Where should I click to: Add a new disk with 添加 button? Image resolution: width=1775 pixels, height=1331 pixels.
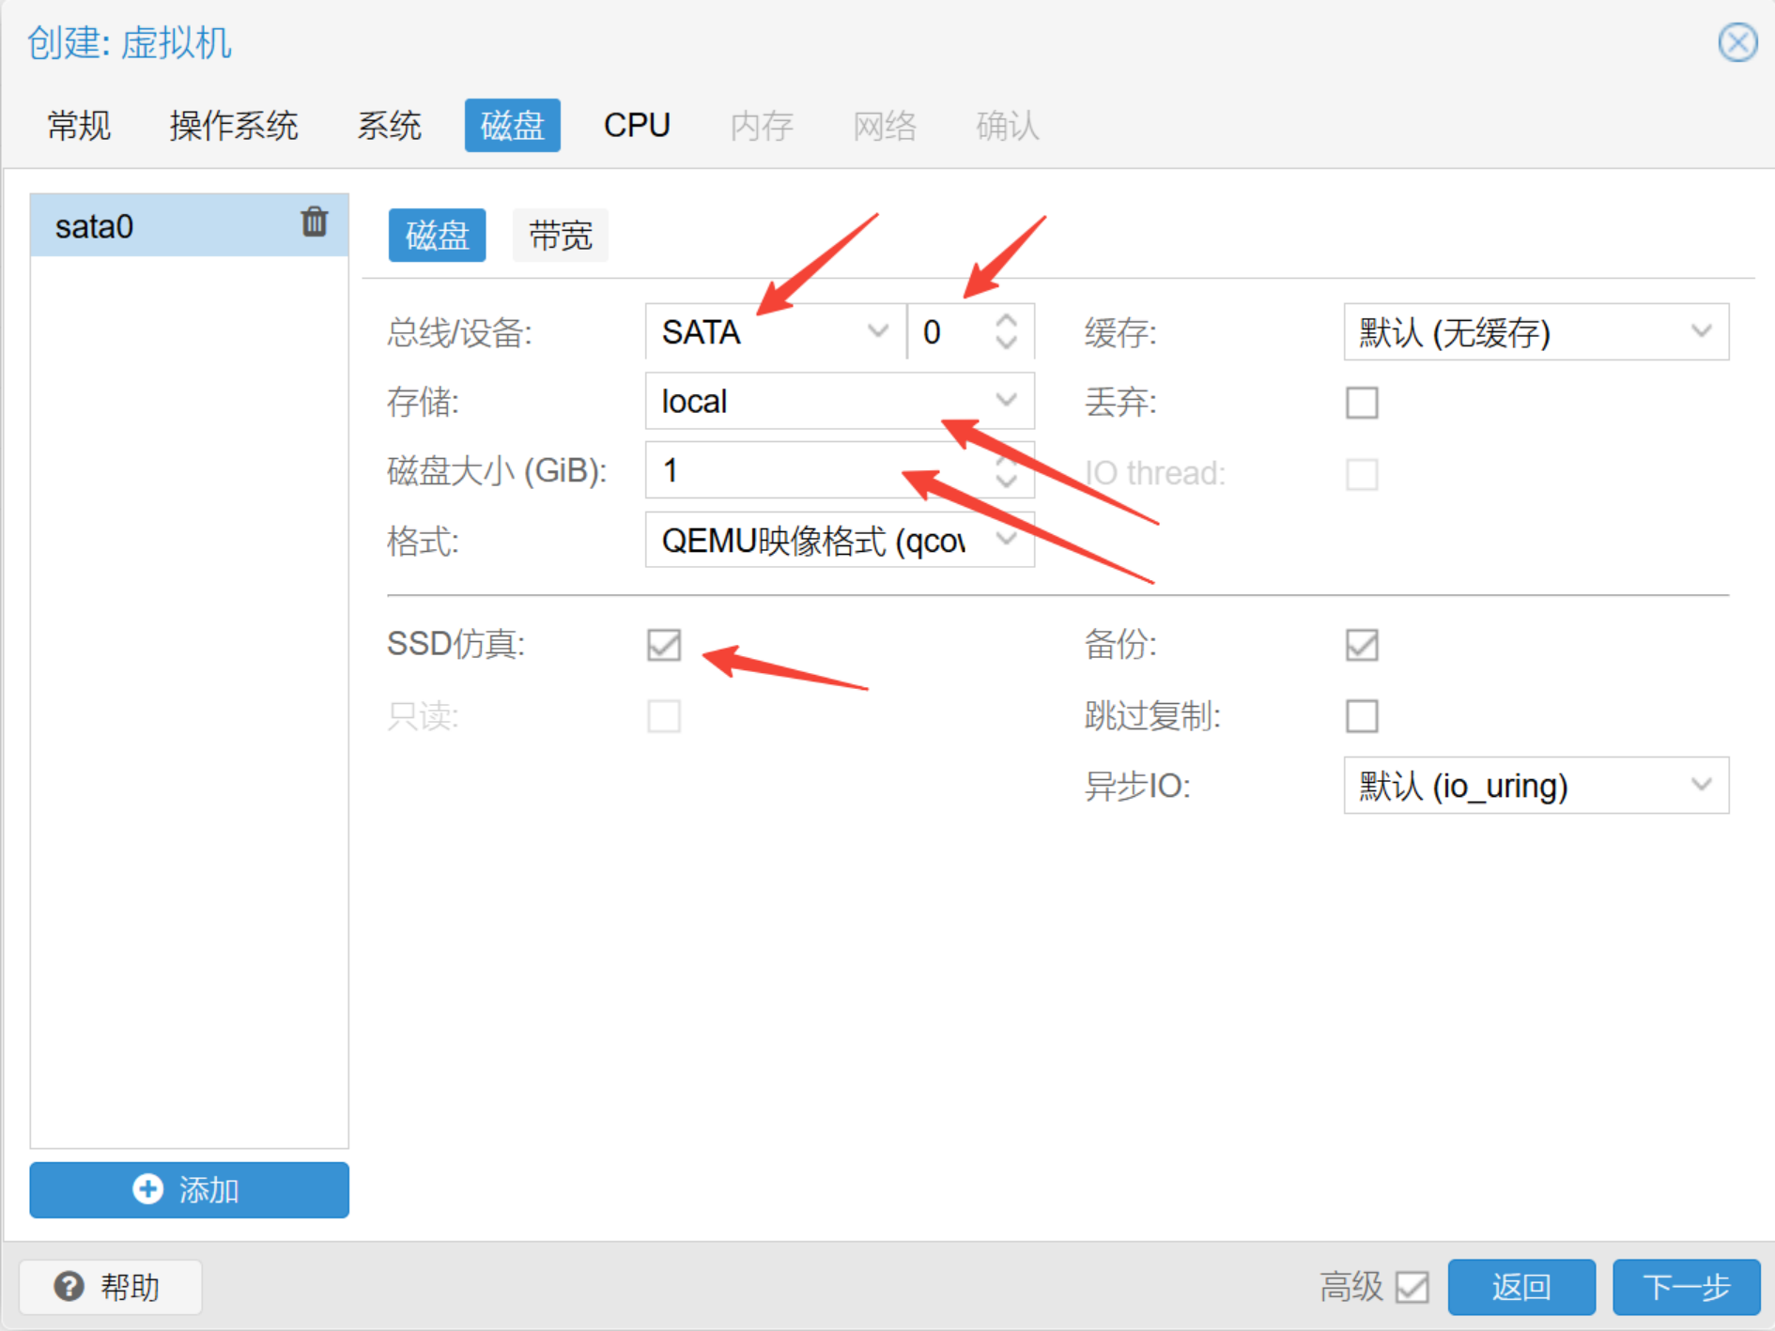tap(189, 1189)
